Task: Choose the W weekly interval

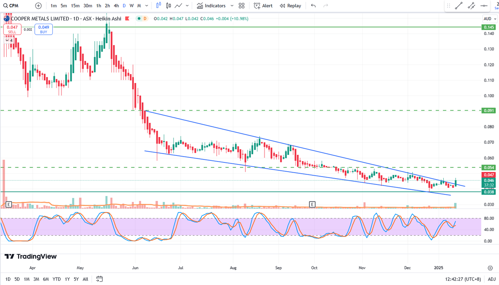Action: click(131, 6)
